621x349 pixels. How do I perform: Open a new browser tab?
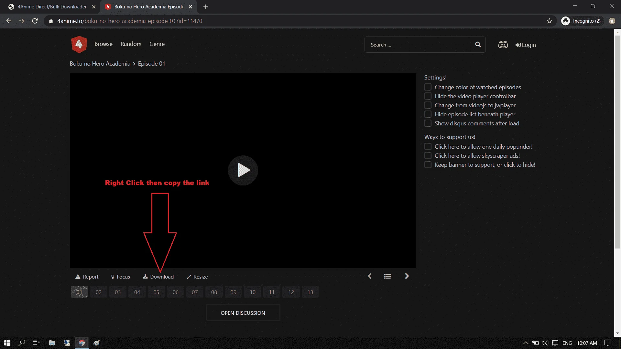pos(206,7)
